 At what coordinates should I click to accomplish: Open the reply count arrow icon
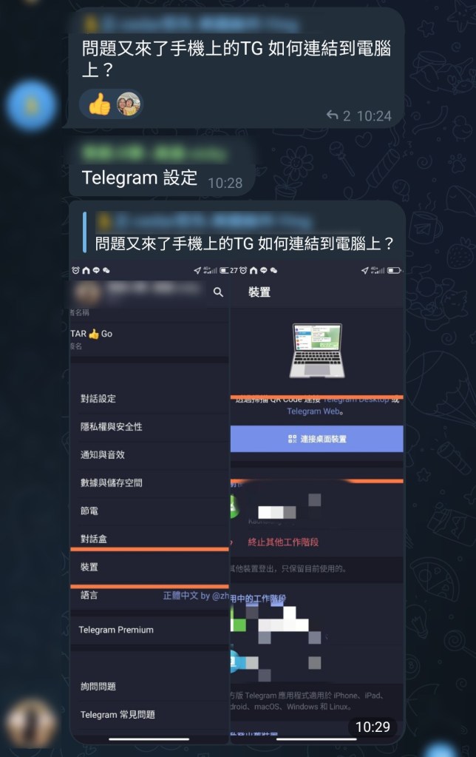click(x=332, y=115)
